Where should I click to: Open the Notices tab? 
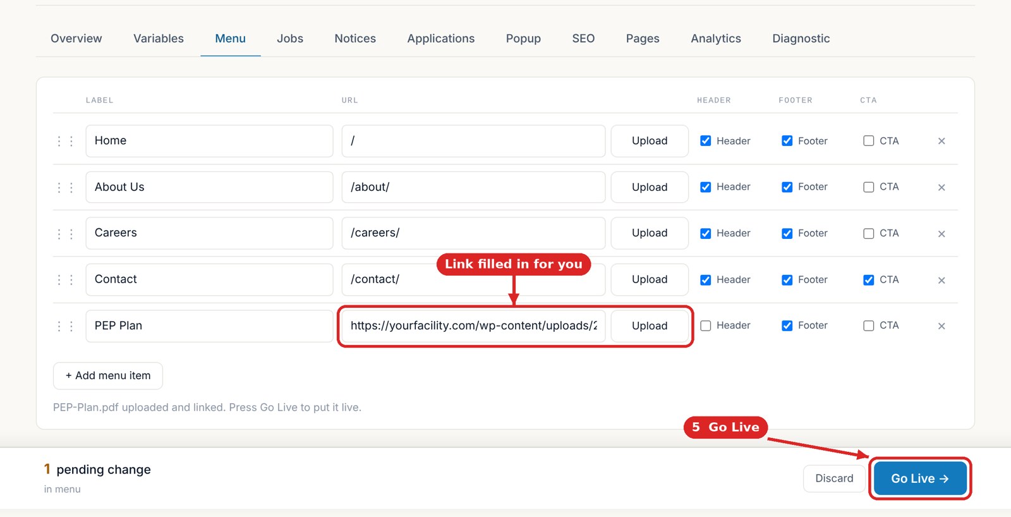[355, 39]
